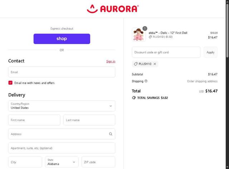Image resolution: width=229 pixels, height=169 pixels.
Task: Click the page vertical scrollbar thumb
Action: point(228,31)
